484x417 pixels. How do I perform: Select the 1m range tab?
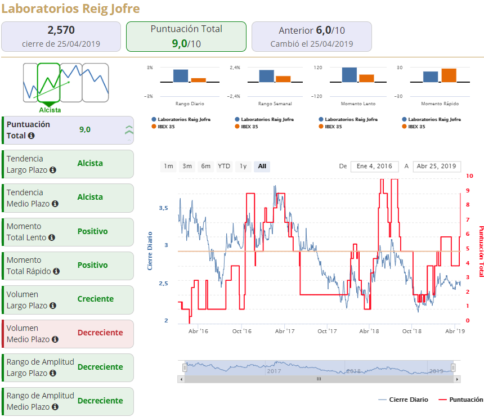pos(168,167)
